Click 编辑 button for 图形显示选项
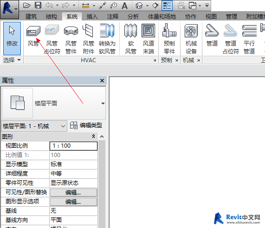Viewport: 265px width, 228px height. [73, 202]
